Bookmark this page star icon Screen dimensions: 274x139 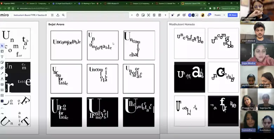[x=205, y=8]
